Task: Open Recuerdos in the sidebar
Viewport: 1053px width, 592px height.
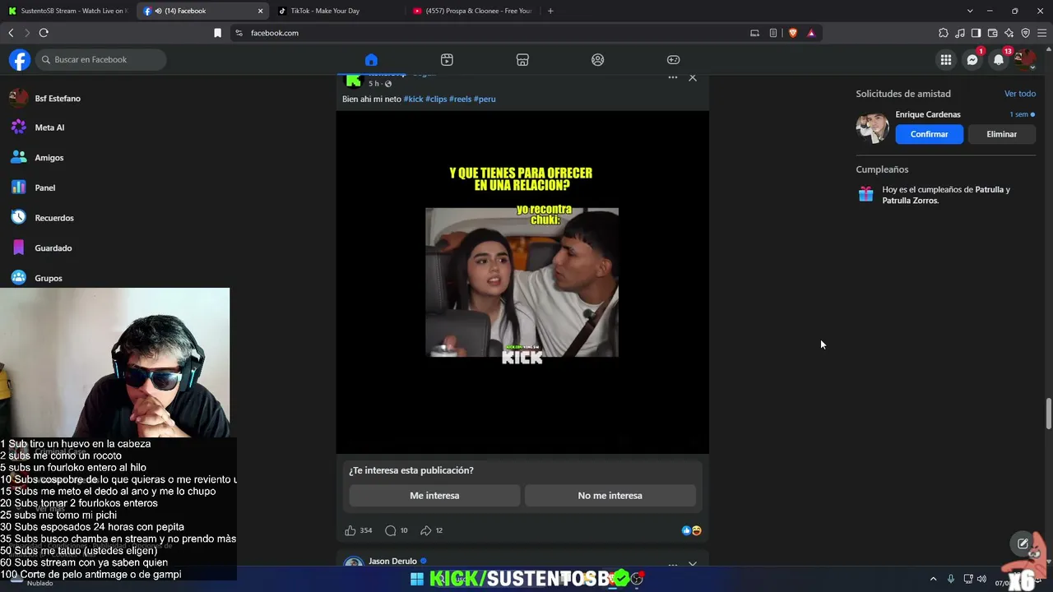Action: point(54,218)
